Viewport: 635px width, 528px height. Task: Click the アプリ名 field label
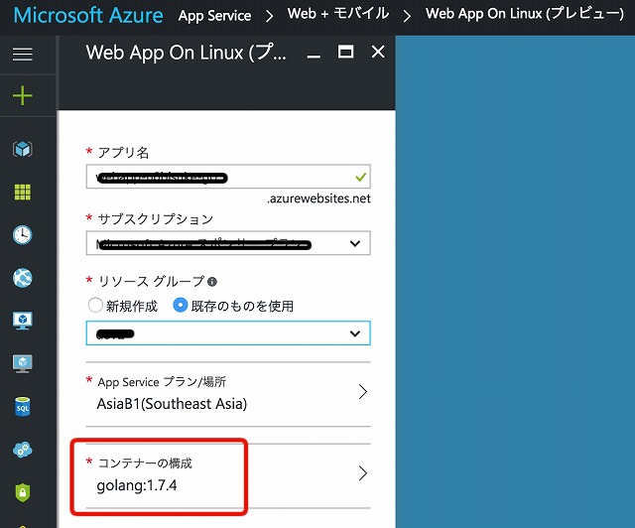click(123, 153)
